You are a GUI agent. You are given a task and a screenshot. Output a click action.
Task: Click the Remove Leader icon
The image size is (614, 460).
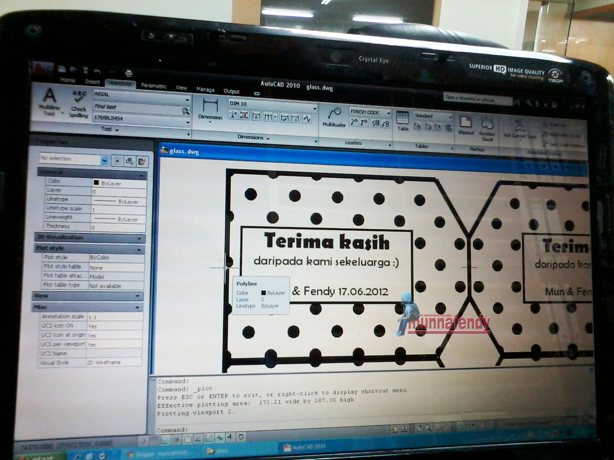(364, 122)
